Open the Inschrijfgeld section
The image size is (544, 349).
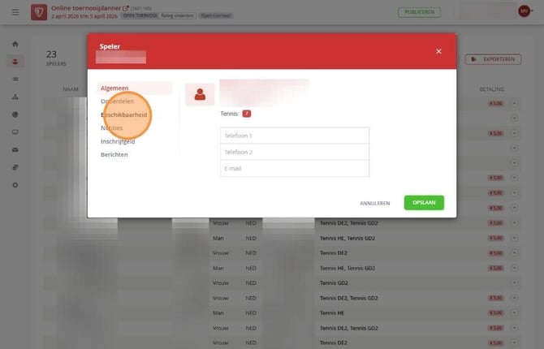[x=118, y=141]
